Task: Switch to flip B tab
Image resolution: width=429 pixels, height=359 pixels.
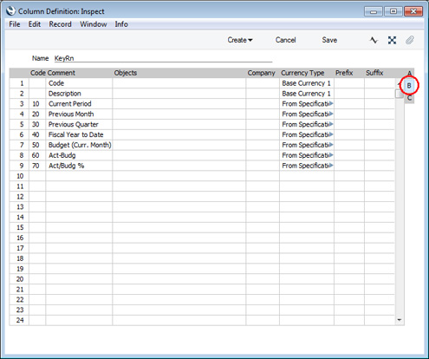Action: tap(409, 86)
